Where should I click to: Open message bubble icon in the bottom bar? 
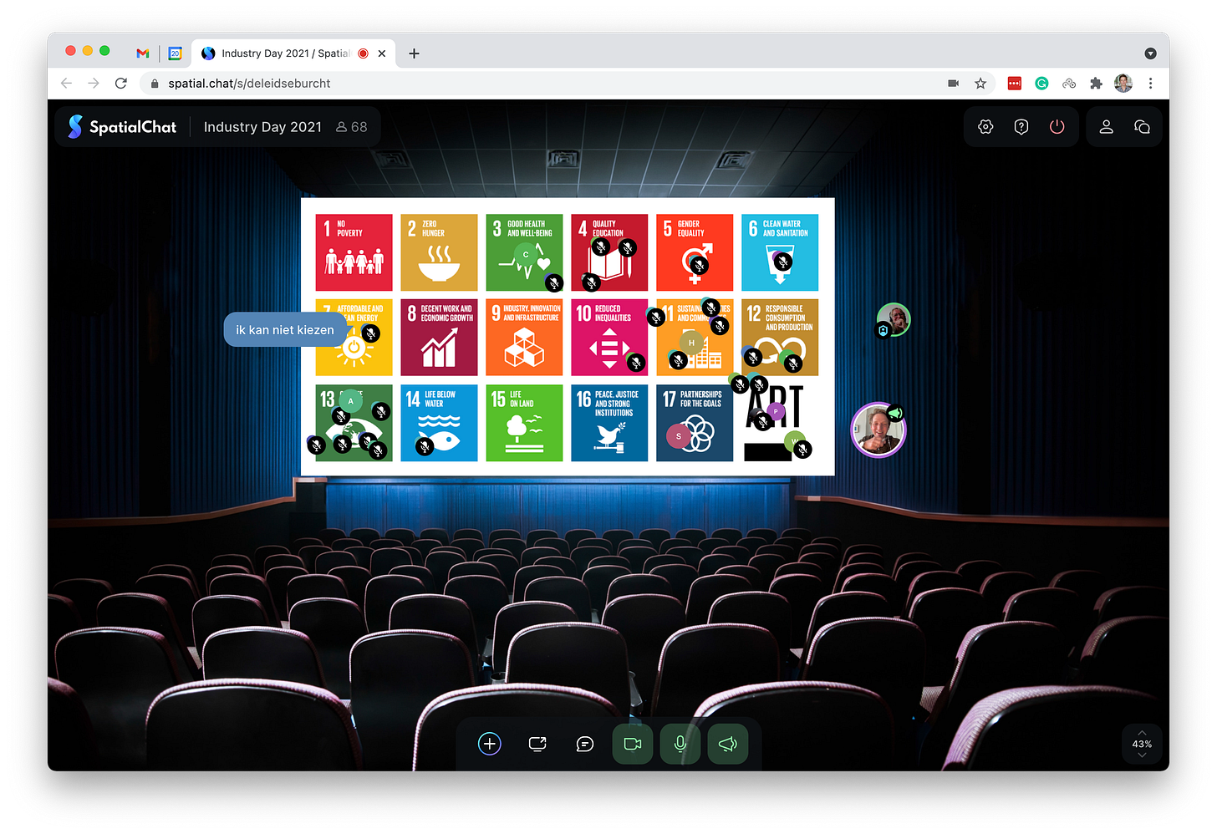click(585, 744)
